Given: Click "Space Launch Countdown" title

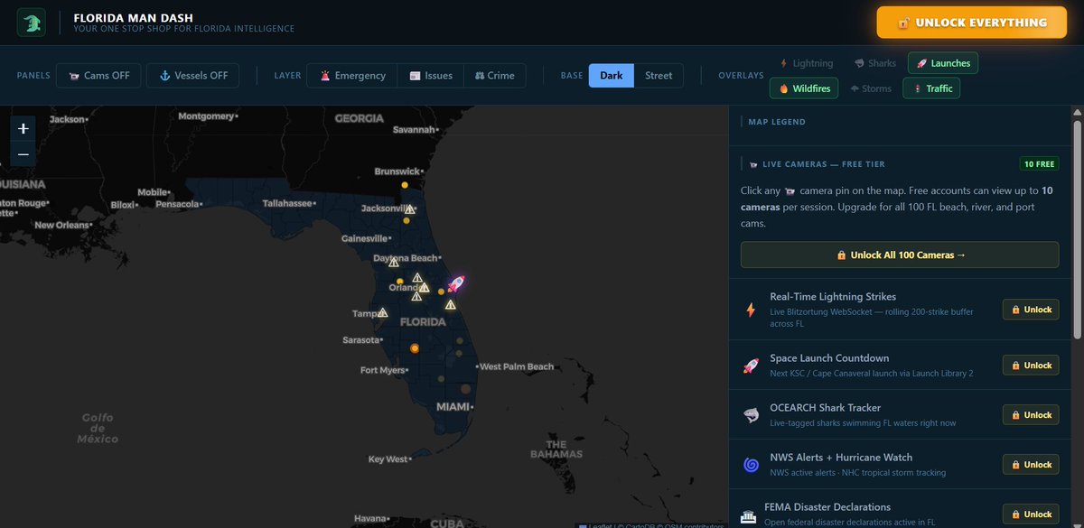Looking at the screenshot, I should tap(829, 358).
